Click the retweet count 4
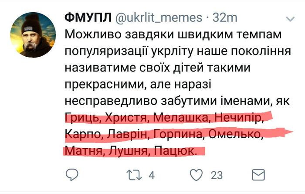The width and height of the screenshot is (305, 194). click(x=152, y=175)
